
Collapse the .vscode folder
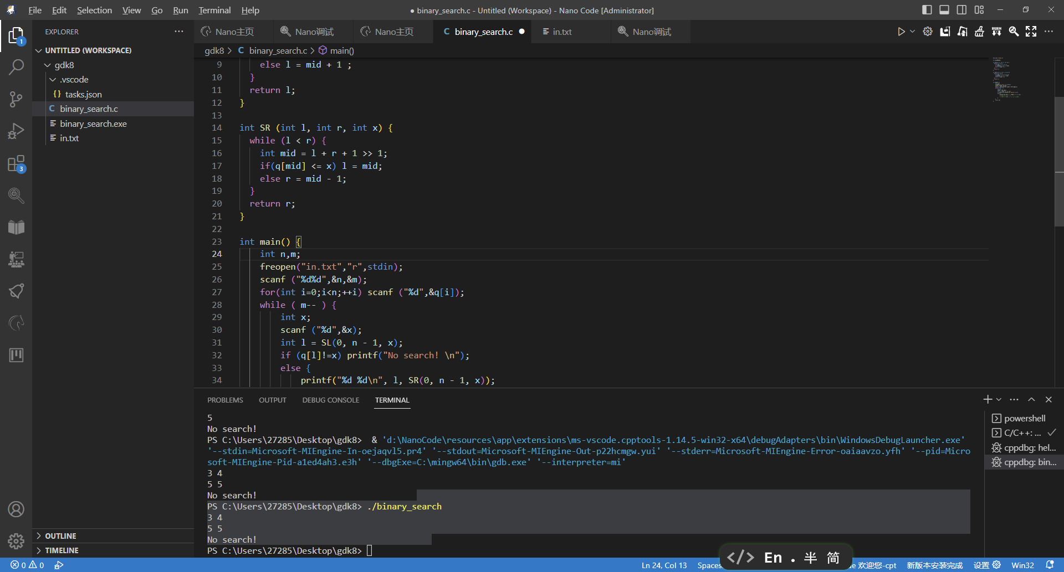click(113, 80)
